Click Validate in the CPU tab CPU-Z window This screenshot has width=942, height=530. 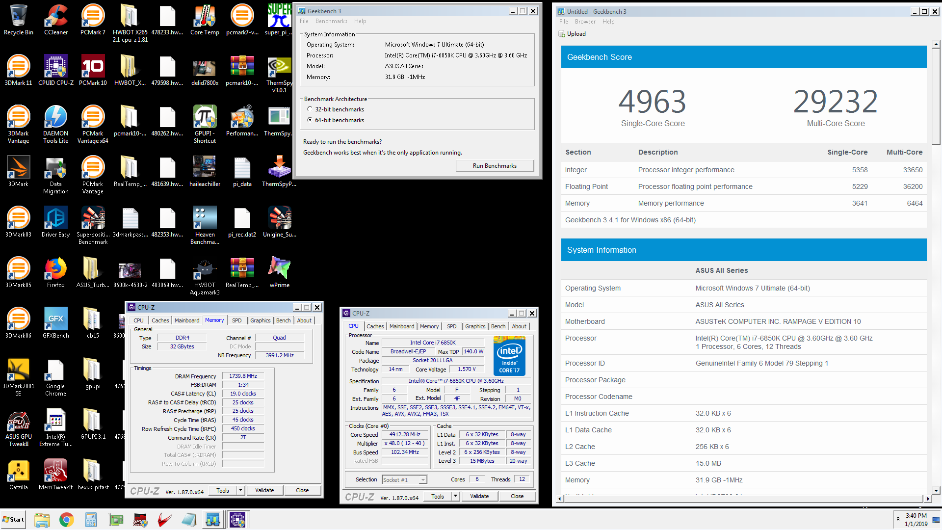[x=479, y=496]
